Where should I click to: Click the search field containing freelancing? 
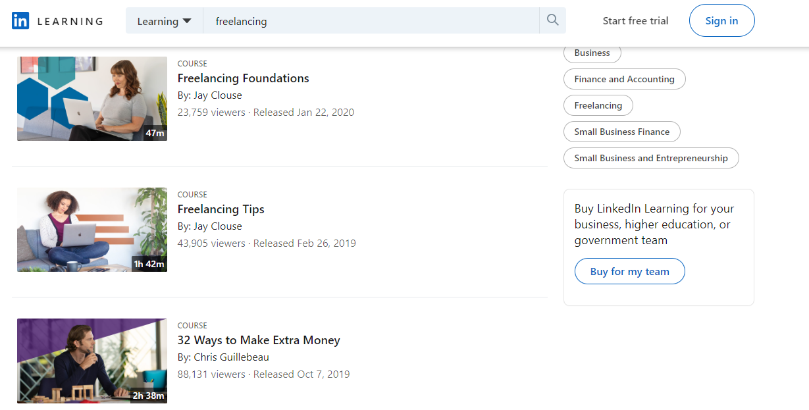click(x=371, y=21)
